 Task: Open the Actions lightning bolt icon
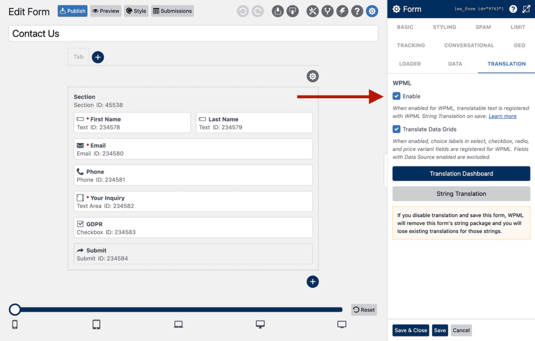point(342,11)
